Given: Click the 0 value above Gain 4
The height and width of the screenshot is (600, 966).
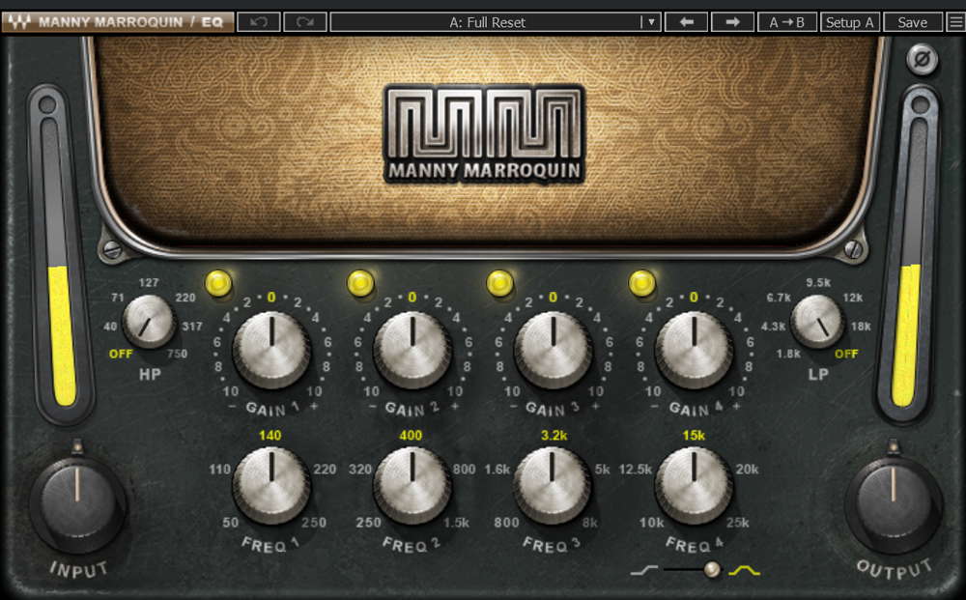Looking at the screenshot, I should pos(694,298).
